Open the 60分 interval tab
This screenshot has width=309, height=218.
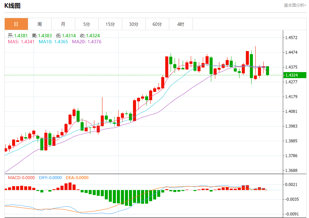(157, 24)
